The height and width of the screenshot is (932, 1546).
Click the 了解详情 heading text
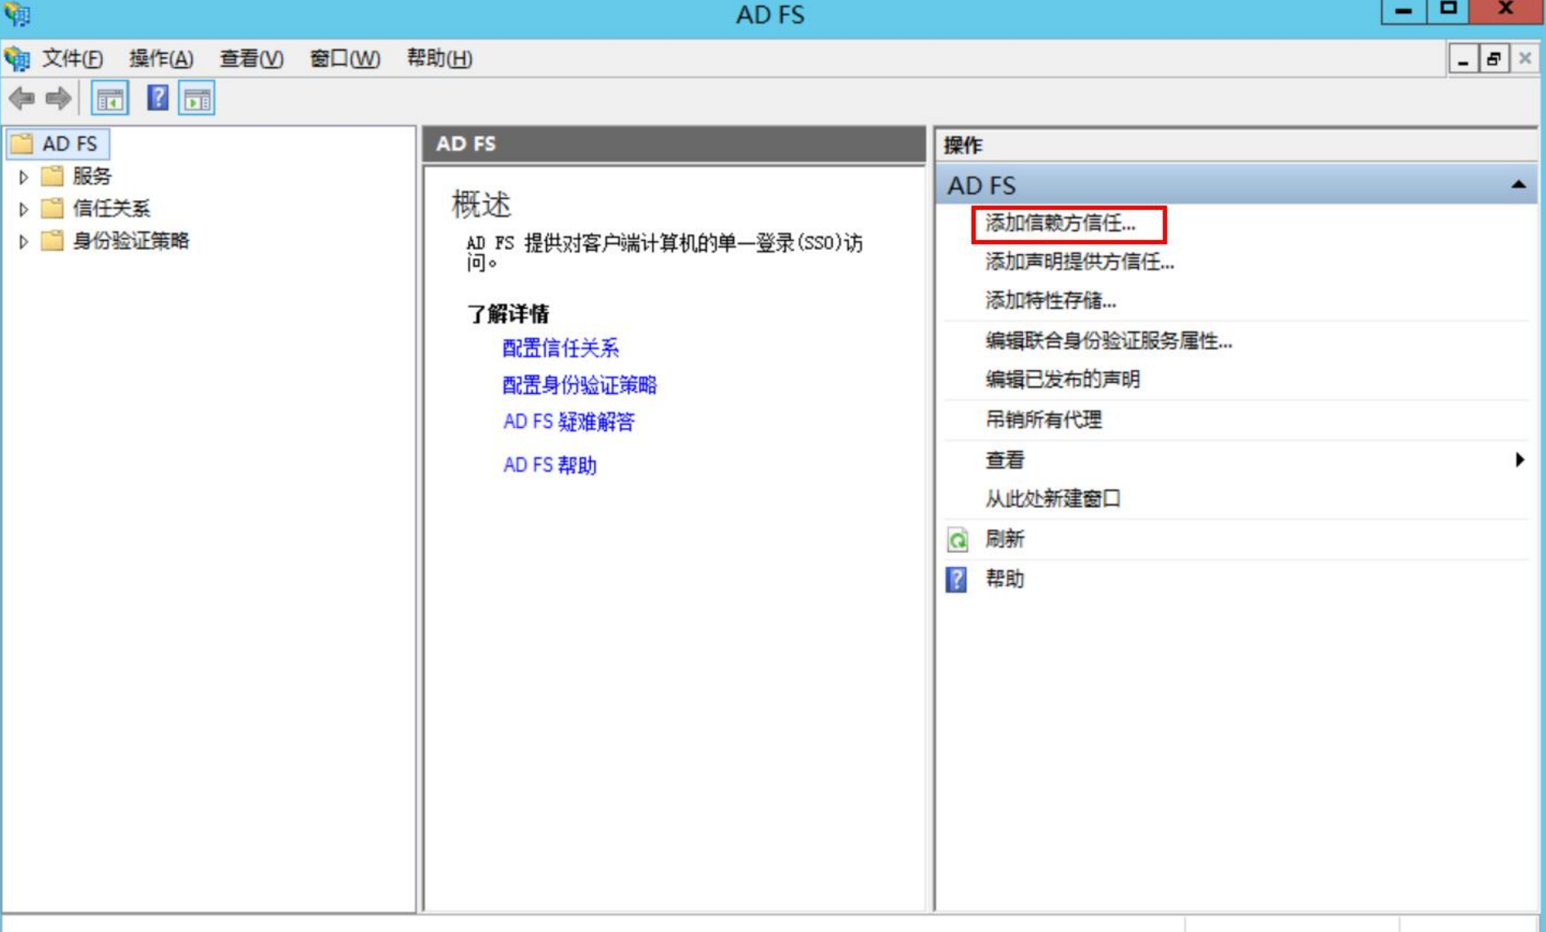coord(507,314)
